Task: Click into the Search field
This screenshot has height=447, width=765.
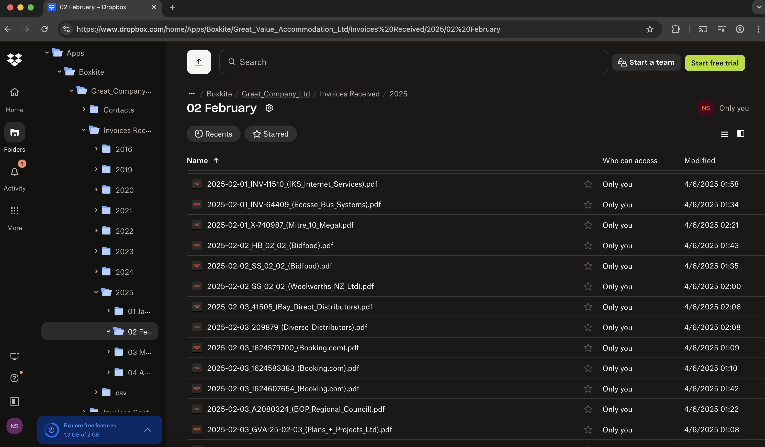Action: tap(413, 62)
